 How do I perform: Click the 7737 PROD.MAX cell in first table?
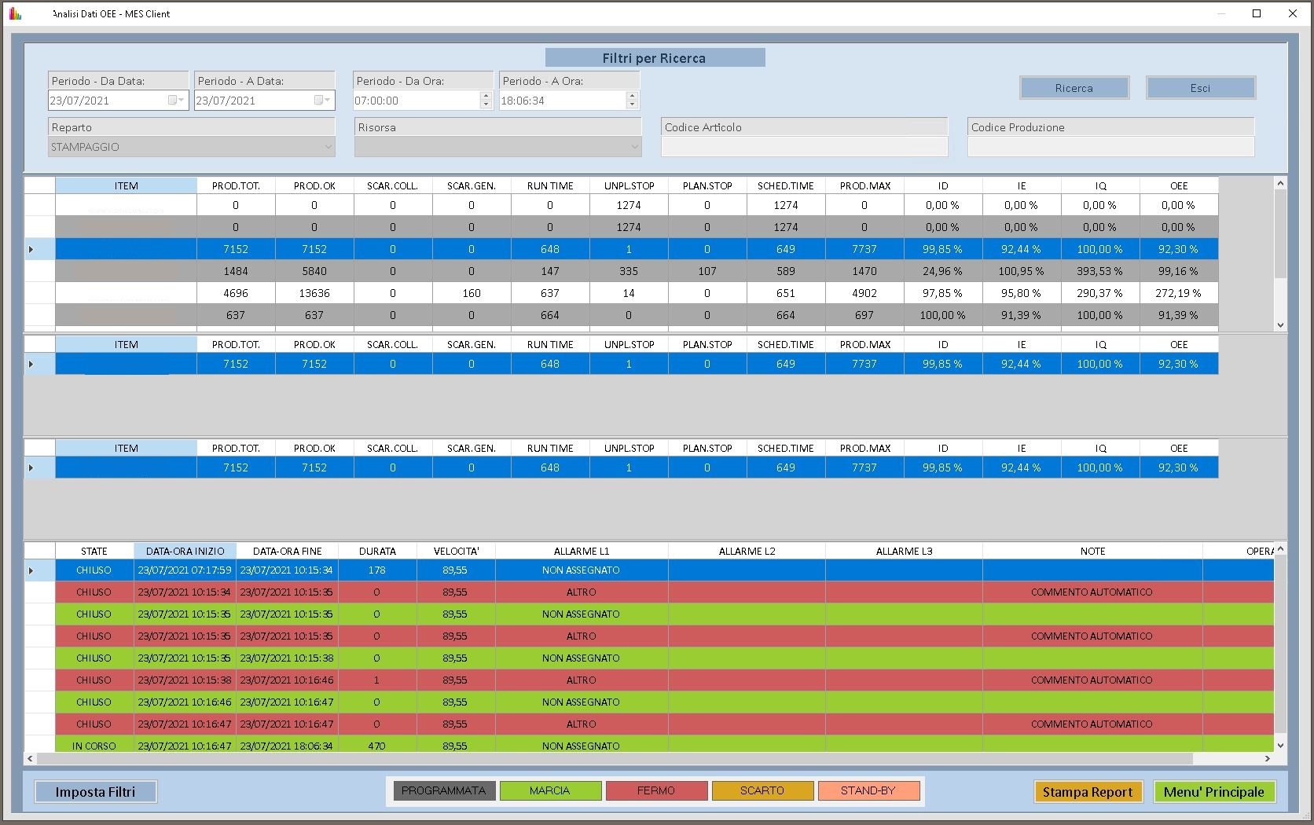click(864, 249)
